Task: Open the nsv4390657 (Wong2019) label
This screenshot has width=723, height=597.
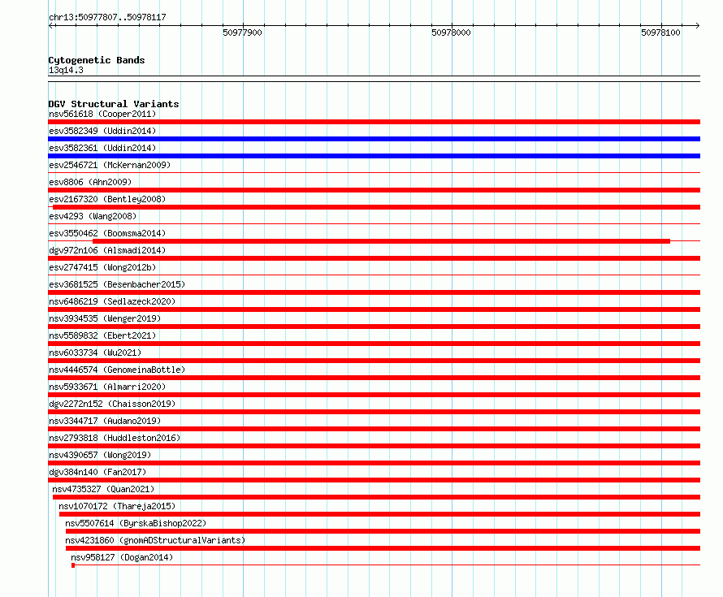Action: point(100,455)
